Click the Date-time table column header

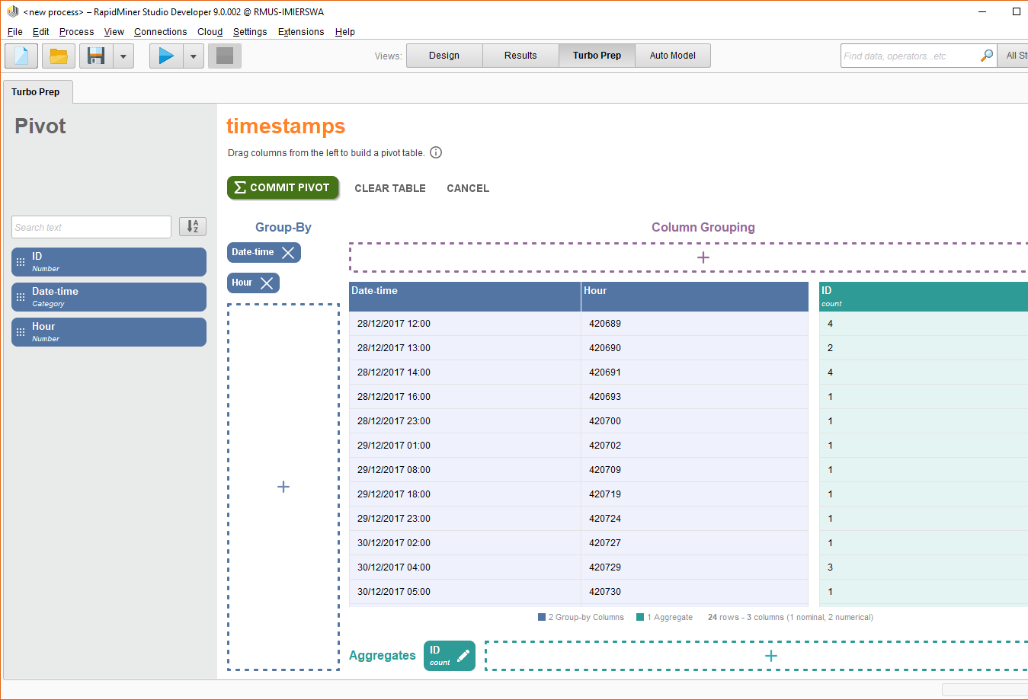point(465,296)
